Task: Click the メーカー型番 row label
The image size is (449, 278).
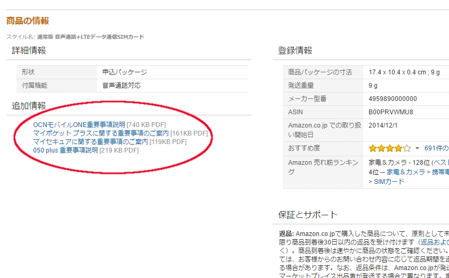Action: click(x=307, y=99)
